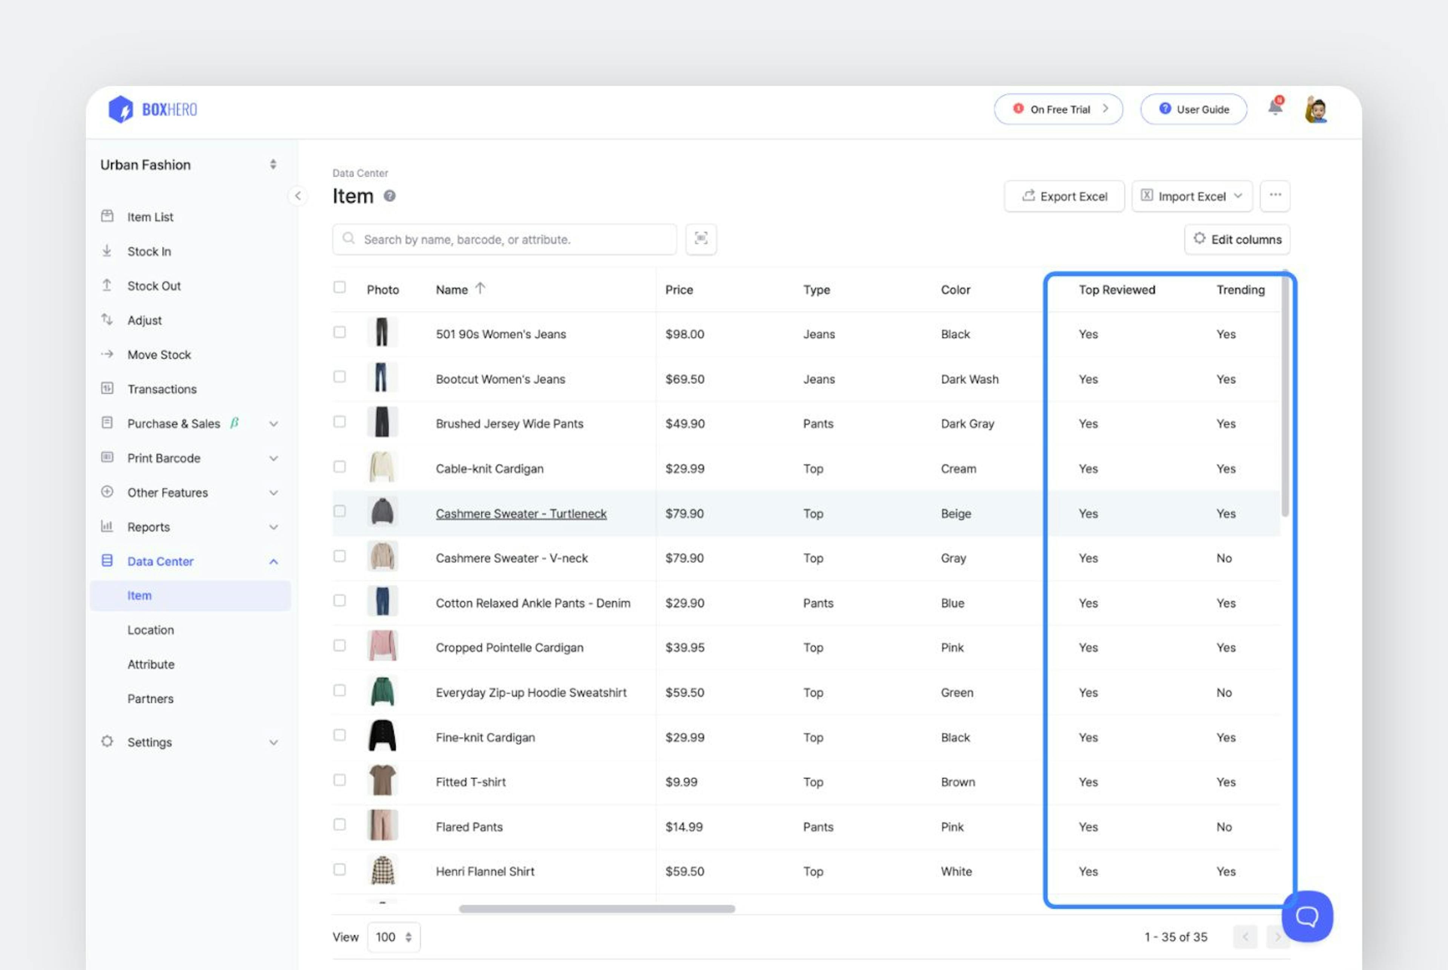Image resolution: width=1448 pixels, height=970 pixels.
Task: Expand the Purchase & Sales section
Action: point(273,424)
